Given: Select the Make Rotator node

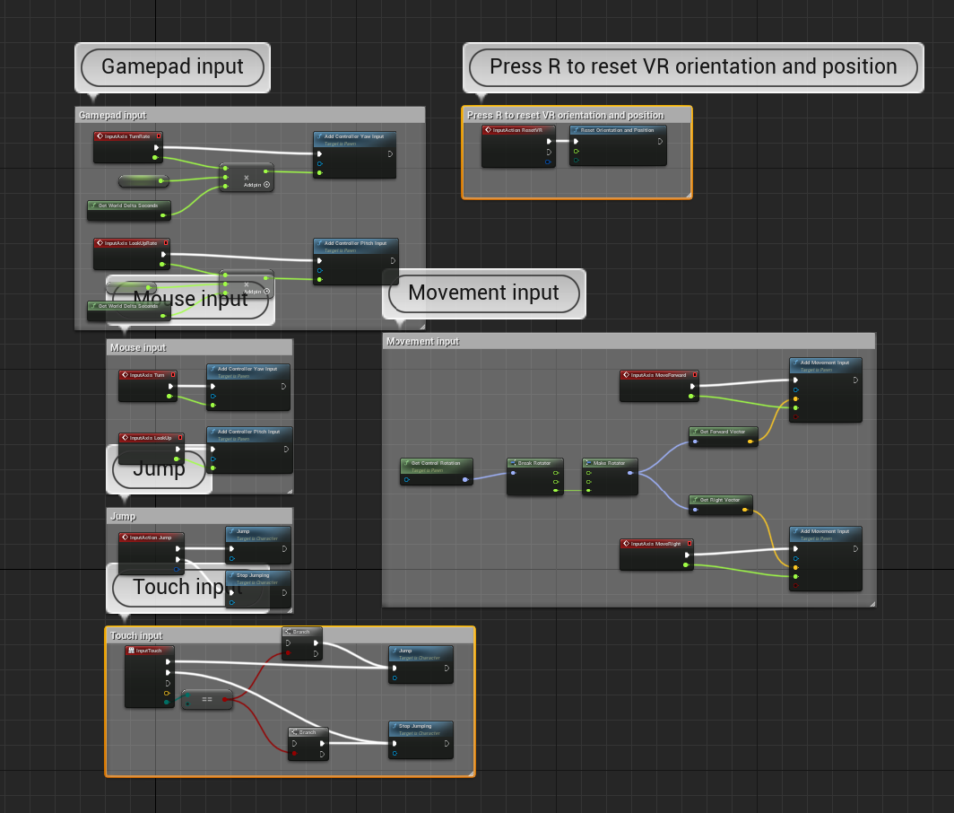Looking at the screenshot, I should (610, 463).
